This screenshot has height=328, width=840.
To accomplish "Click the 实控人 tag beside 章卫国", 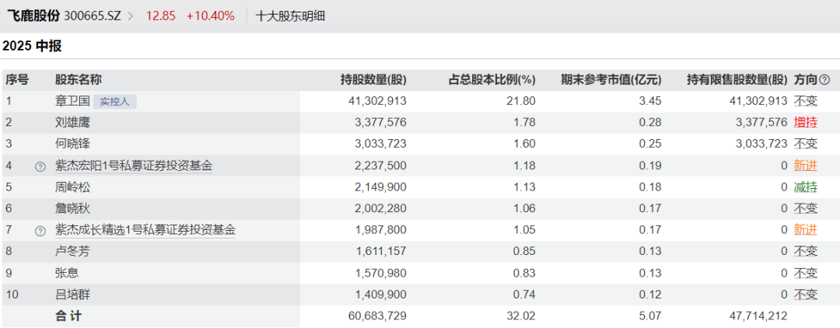I will pyautogui.click(x=114, y=102).
